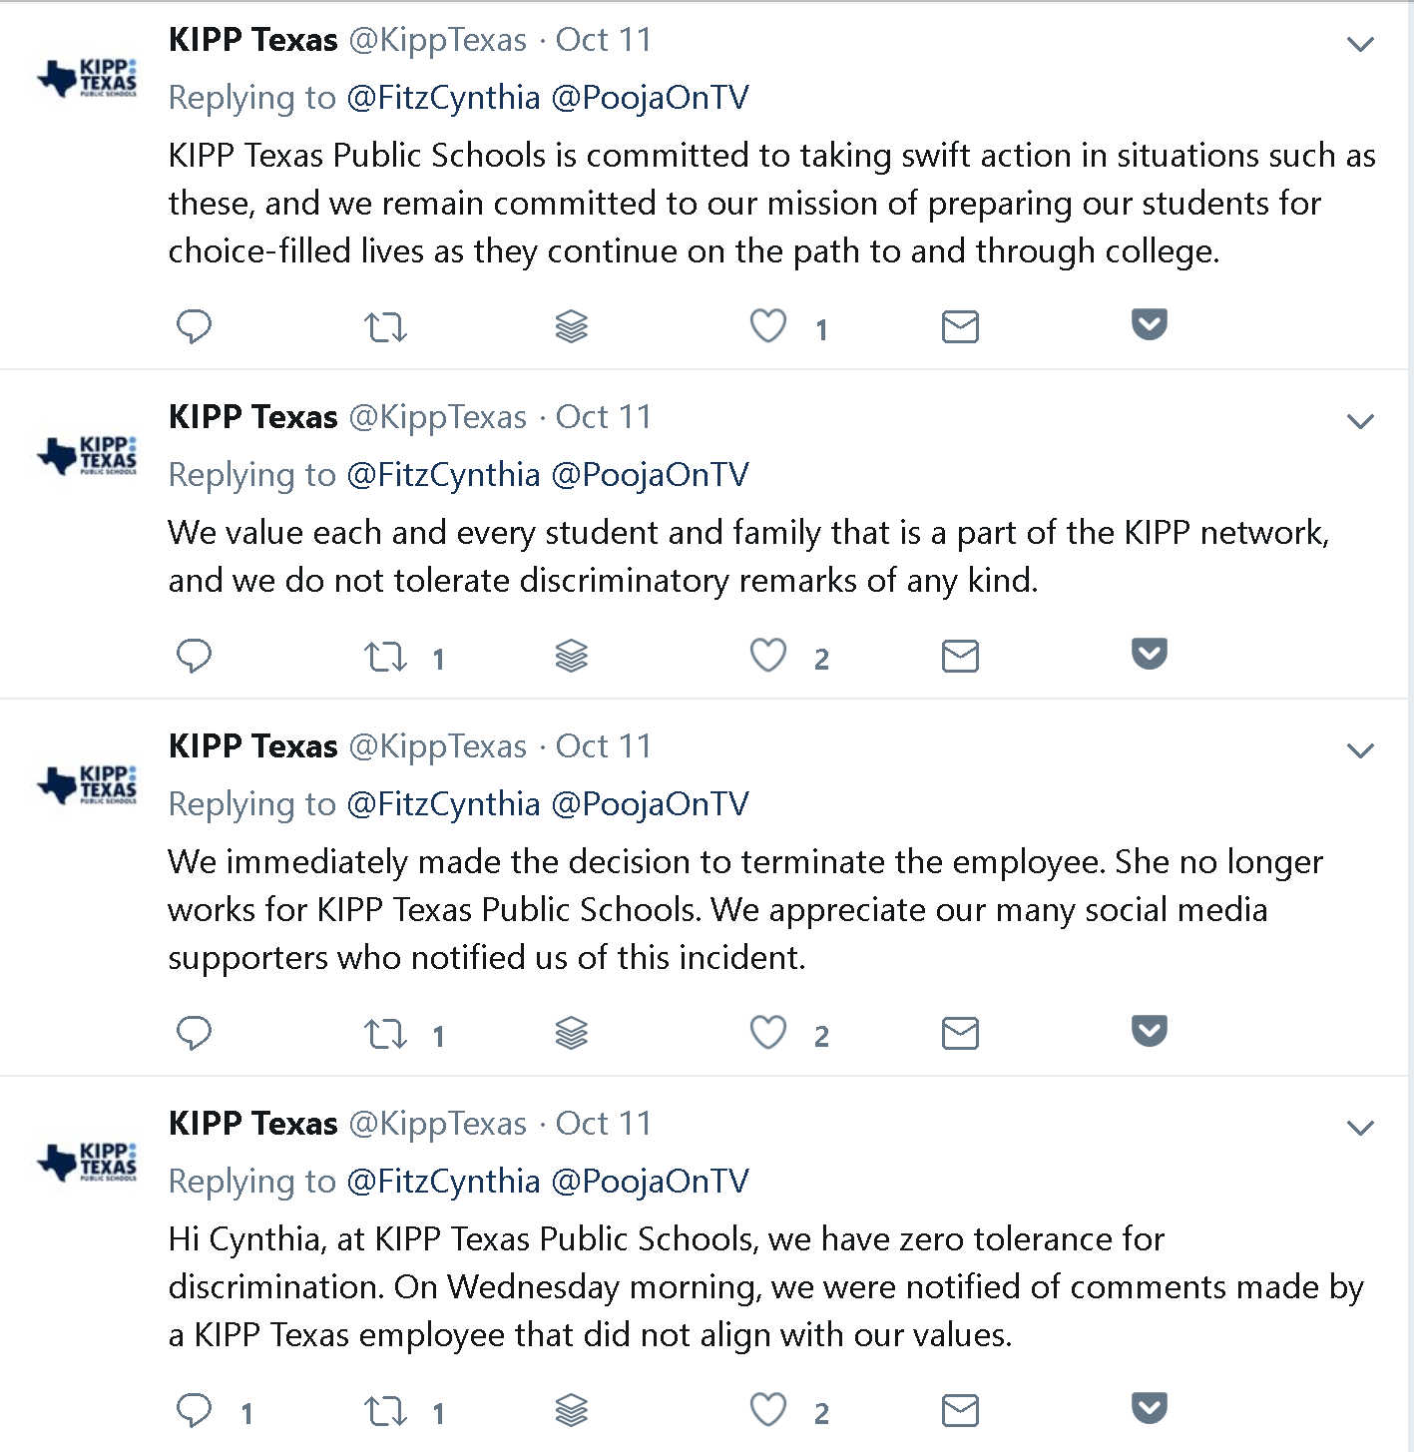Click the KIPP Texas avatar on first tweet
This screenshot has width=1414, height=1452.
pyautogui.click(x=87, y=78)
